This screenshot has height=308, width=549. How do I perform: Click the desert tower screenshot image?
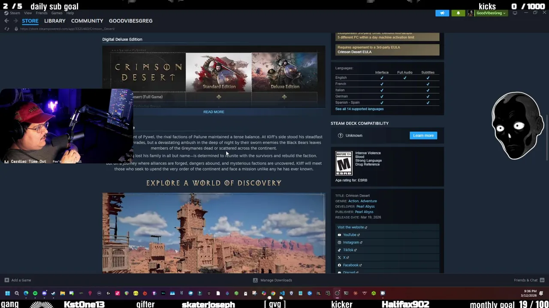[x=214, y=233]
